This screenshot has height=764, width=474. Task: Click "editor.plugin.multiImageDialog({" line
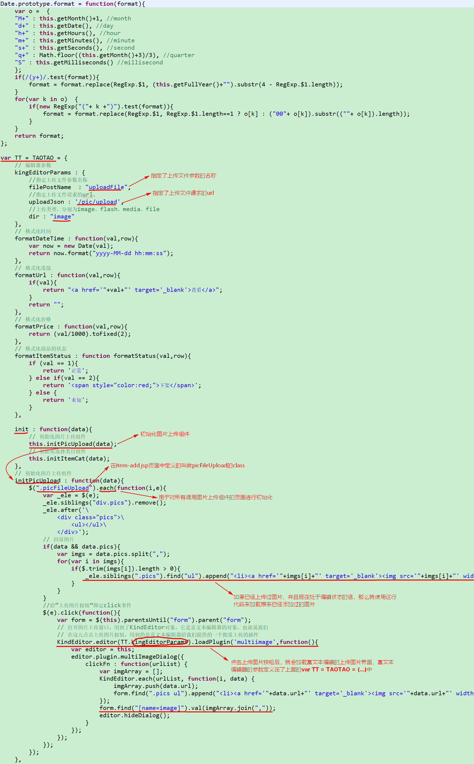128,657
